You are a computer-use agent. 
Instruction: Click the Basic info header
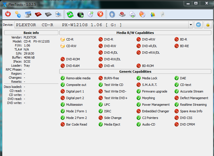pyautogui.click(x=31, y=33)
